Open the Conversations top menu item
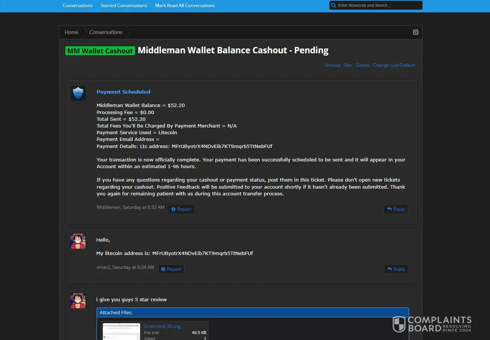Viewport: 490px width, 340px height. tap(78, 6)
